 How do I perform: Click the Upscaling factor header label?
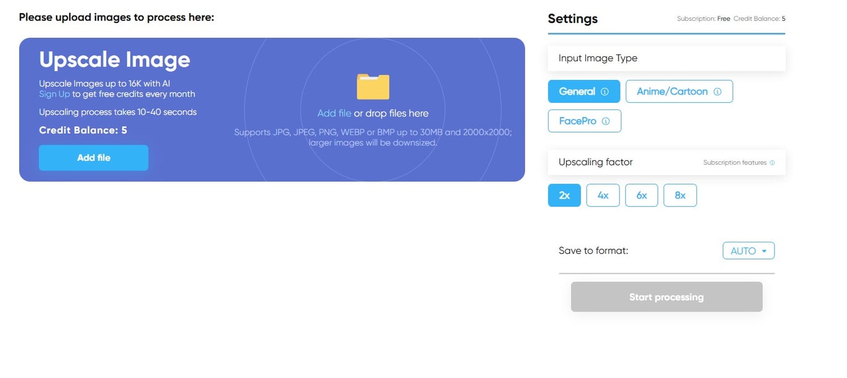pyautogui.click(x=595, y=162)
